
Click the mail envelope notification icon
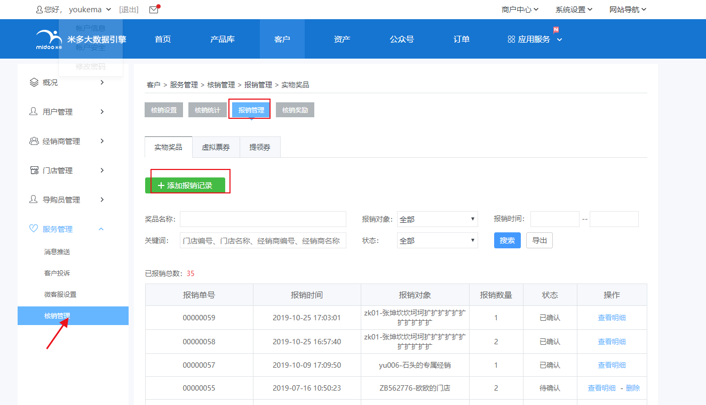[x=154, y=10]
